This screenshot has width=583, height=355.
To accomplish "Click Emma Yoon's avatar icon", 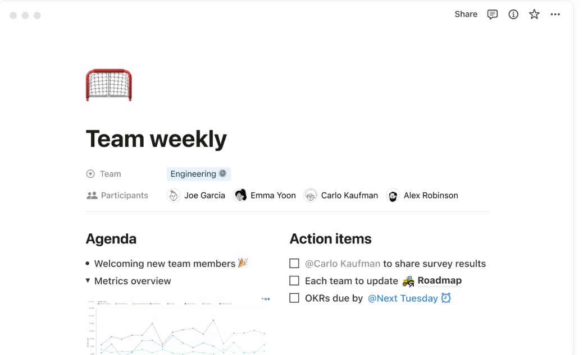I will tap(240, 196).
